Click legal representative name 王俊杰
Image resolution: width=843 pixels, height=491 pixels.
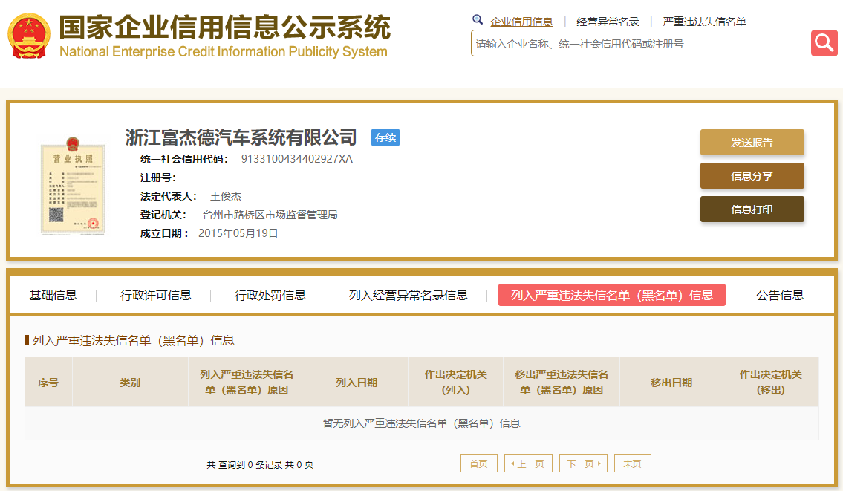(226, 196)
